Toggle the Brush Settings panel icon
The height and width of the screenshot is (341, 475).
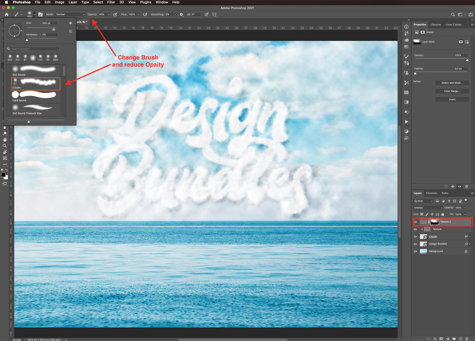point(40,14)
